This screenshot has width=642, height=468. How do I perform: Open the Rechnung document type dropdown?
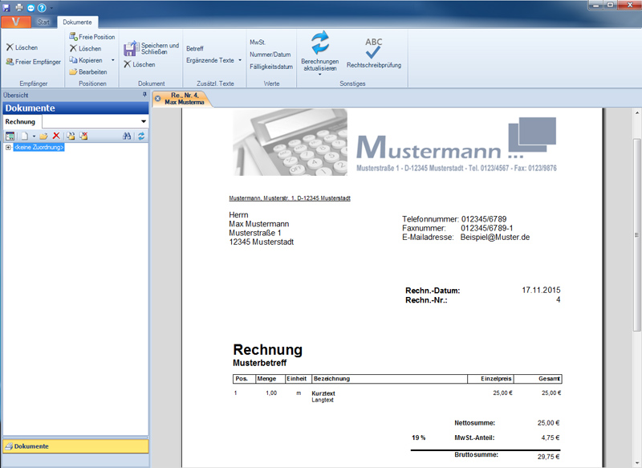click(143, 121)
